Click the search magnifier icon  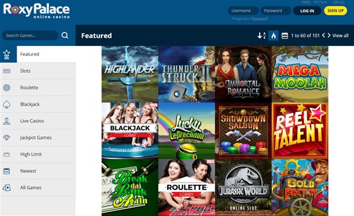coord(65,35)
